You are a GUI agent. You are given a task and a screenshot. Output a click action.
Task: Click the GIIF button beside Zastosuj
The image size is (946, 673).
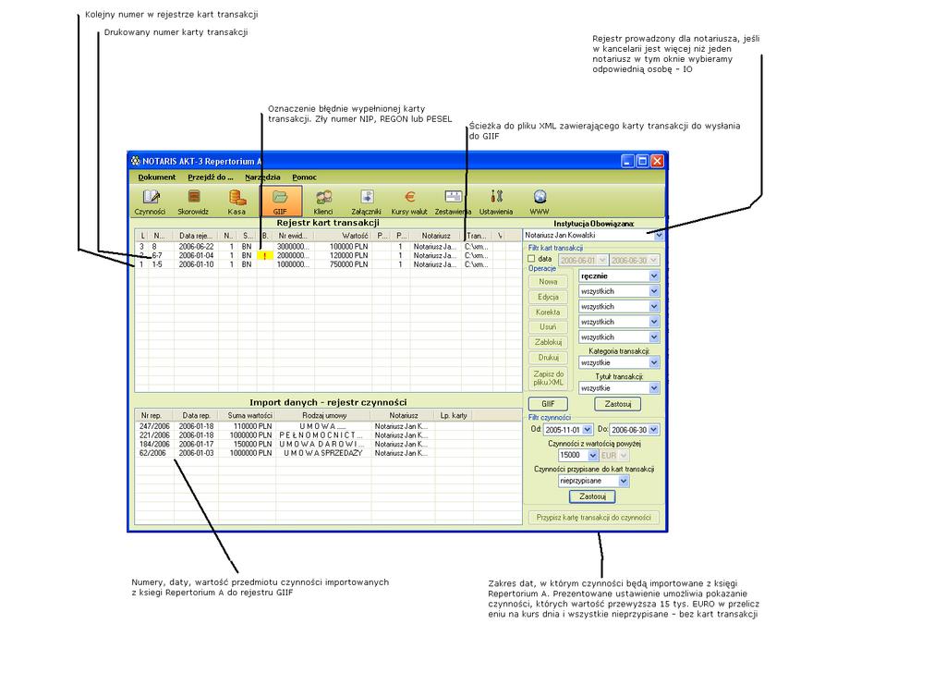point(548,404)
